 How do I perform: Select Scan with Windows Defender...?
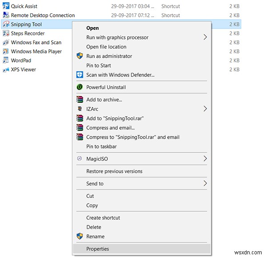point(142,75)
